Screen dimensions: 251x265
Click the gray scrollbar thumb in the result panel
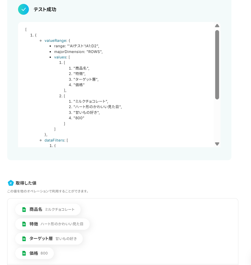click(217, 65)
